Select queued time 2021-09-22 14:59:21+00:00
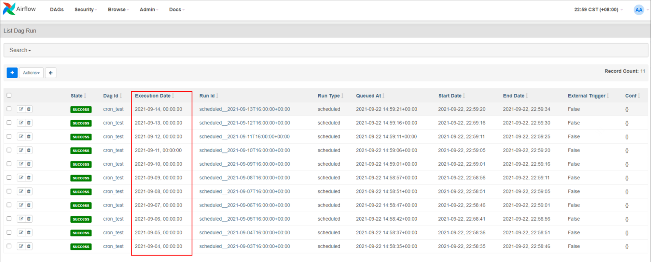 click(386, 109)
